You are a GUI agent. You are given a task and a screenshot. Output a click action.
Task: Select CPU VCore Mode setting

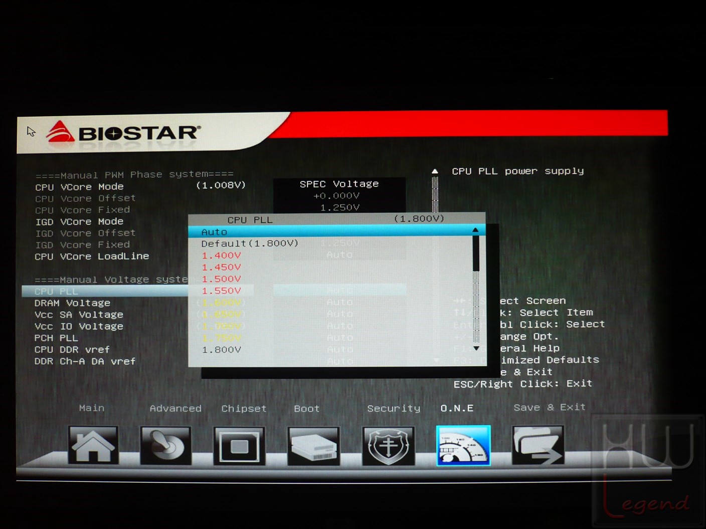79,187
